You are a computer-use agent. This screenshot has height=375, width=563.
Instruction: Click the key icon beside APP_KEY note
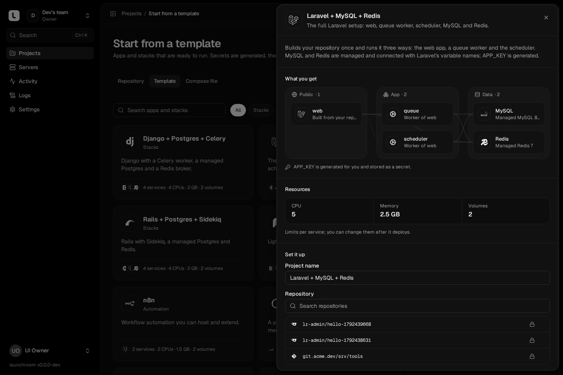click(x=288, y=167)
